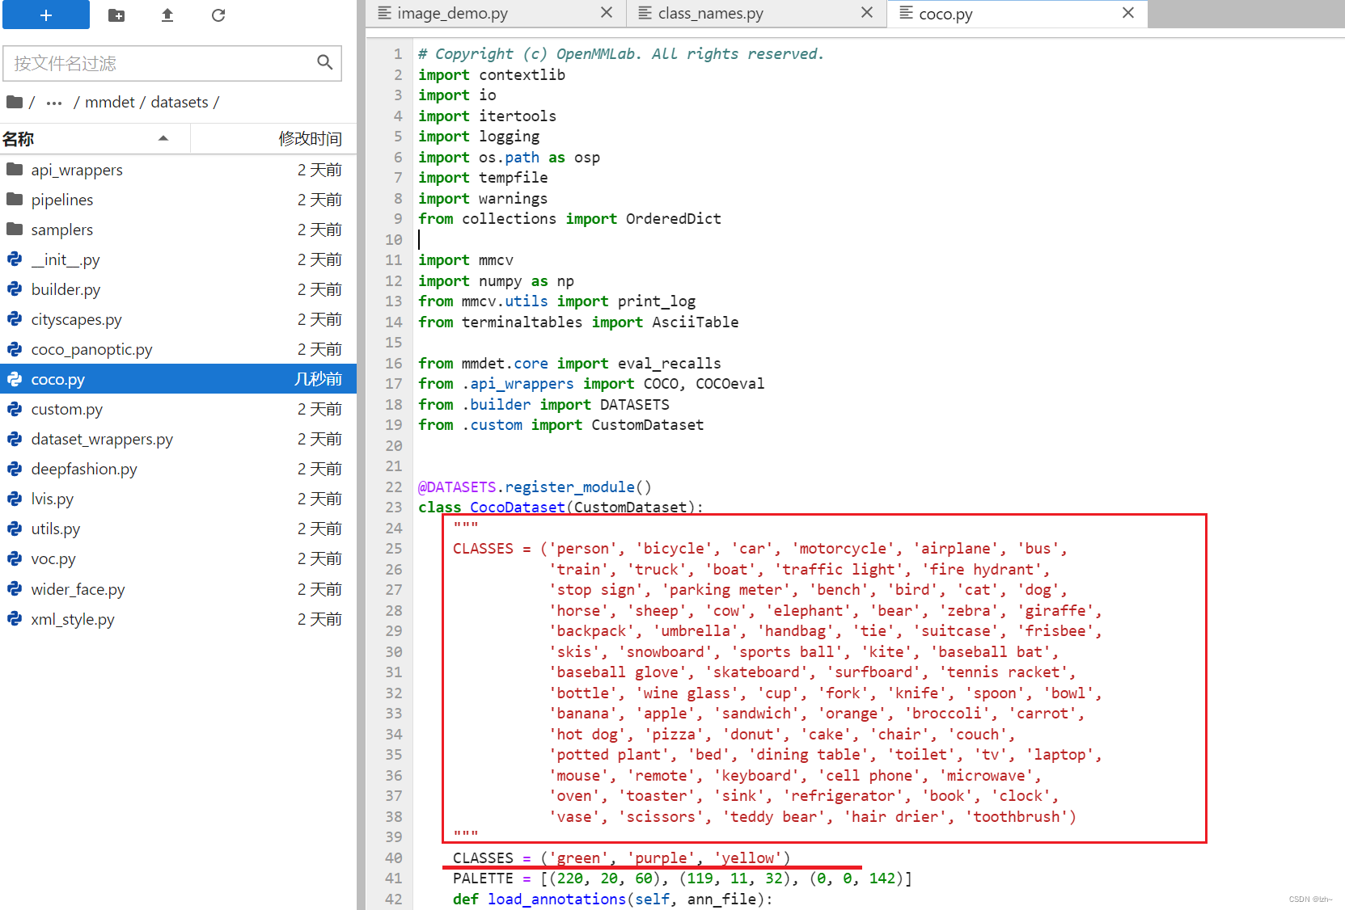Viewport: 1345px width, 910px height.
Task: Select the xml_style.py file
Action: (x=178, y=619)
